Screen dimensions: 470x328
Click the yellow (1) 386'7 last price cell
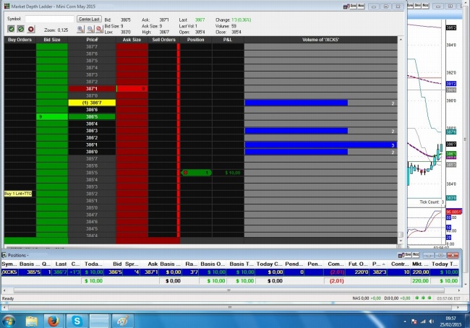tap(92, 103)
